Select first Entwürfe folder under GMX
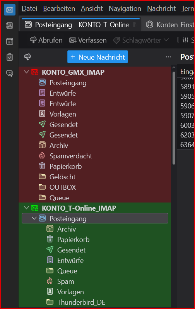The height and width of the screenshot is (309, 195). (x=95, y=93)
